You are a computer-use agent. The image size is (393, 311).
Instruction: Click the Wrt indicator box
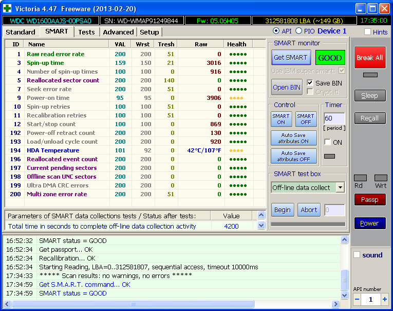coord(381,178)
